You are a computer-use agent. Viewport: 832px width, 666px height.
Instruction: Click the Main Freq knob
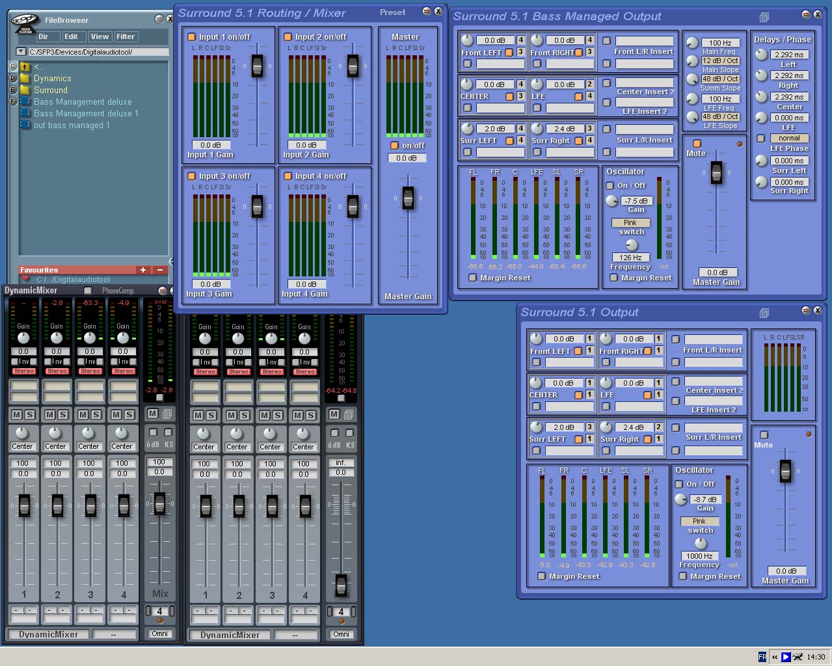click(x=692, y=43)
